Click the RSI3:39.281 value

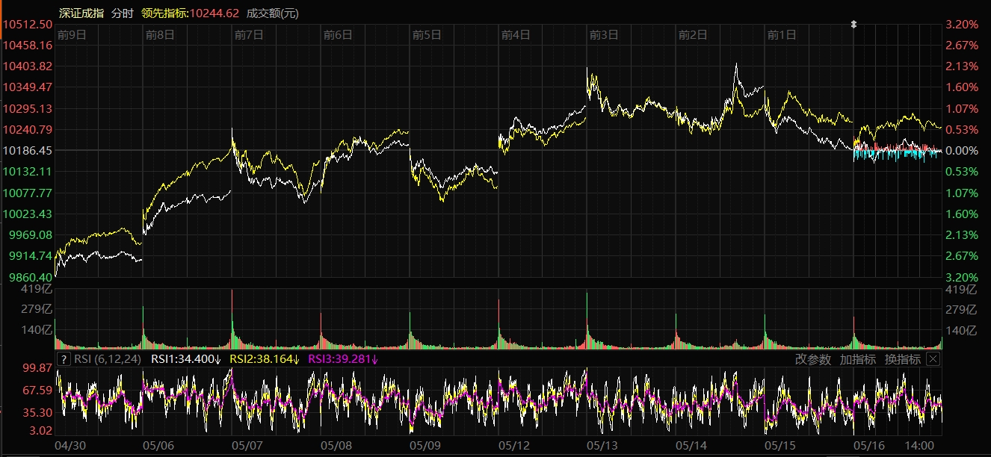[x=344, y=359]
